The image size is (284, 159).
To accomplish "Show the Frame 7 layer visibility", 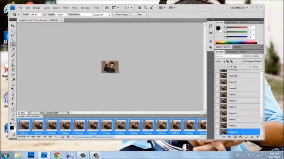I will (217, 95).
